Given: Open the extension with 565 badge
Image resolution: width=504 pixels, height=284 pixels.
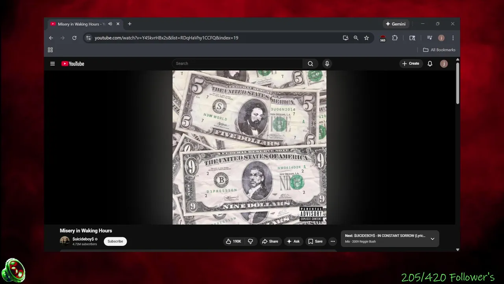Looking at the screenshot, I should point(383,38).
